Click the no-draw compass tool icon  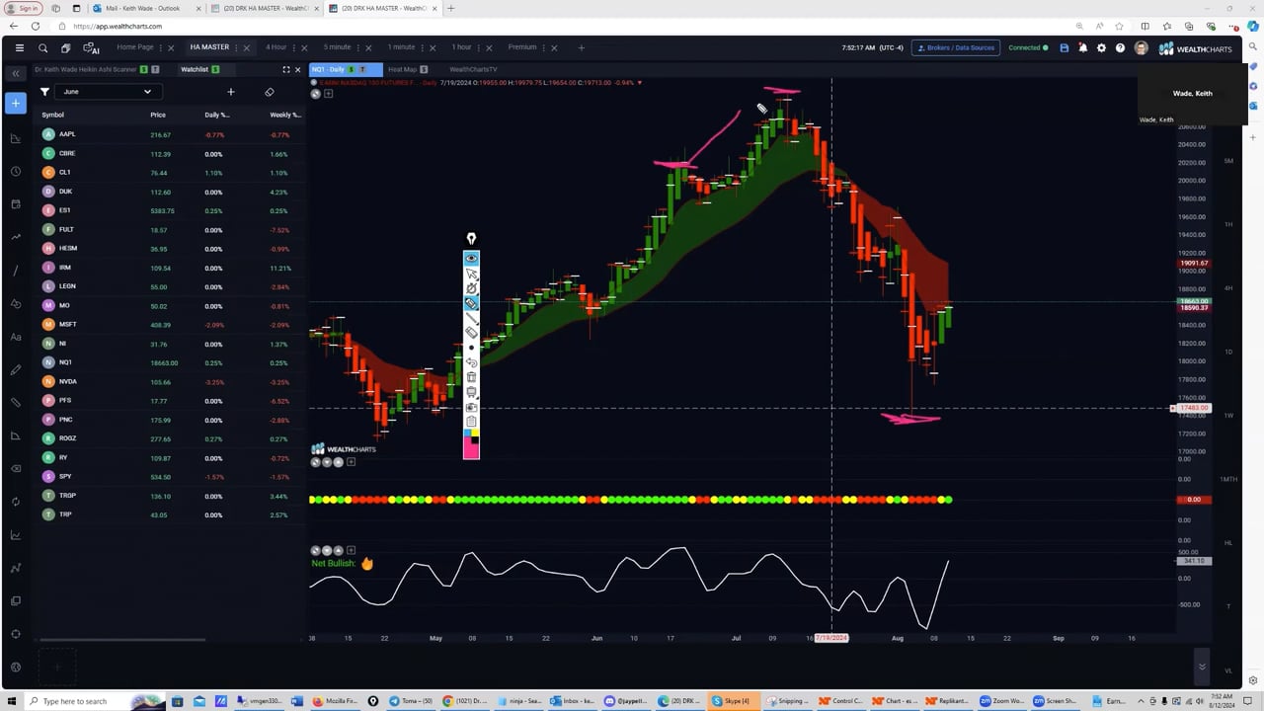471,288
